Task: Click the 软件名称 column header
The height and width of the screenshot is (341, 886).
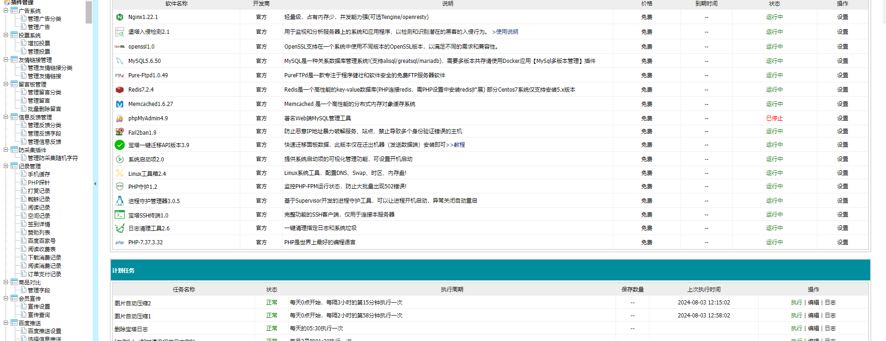Action: [176, 4]
